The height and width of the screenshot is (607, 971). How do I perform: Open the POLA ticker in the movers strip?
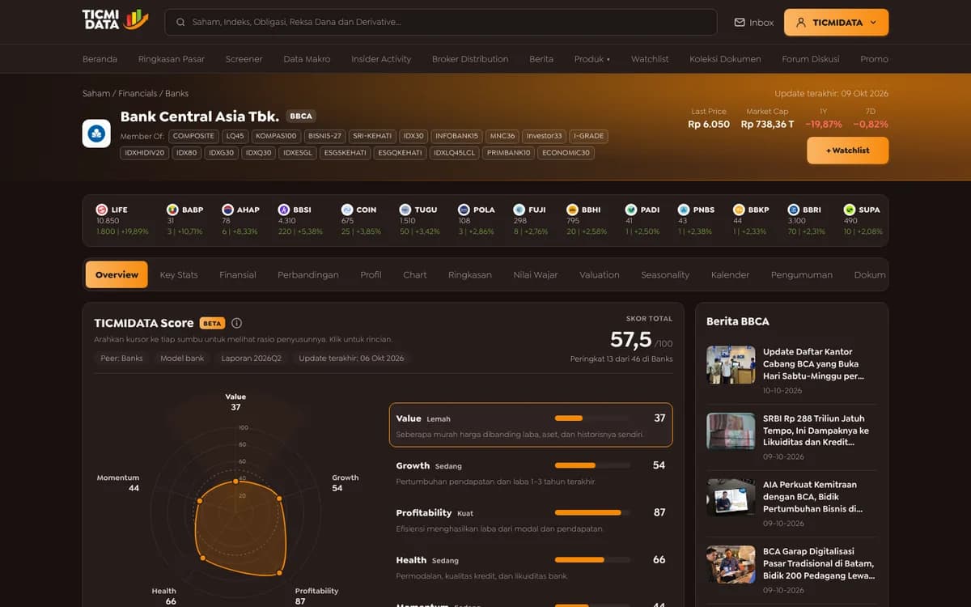pyautogui.click(x=477, y=220)
